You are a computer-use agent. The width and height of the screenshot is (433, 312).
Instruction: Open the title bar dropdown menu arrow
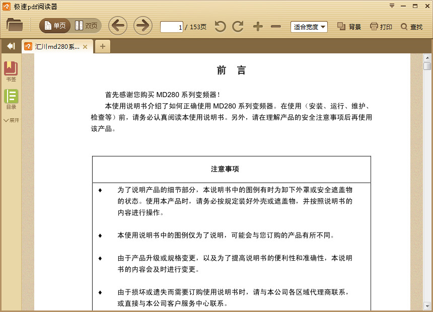pos(392,6)
